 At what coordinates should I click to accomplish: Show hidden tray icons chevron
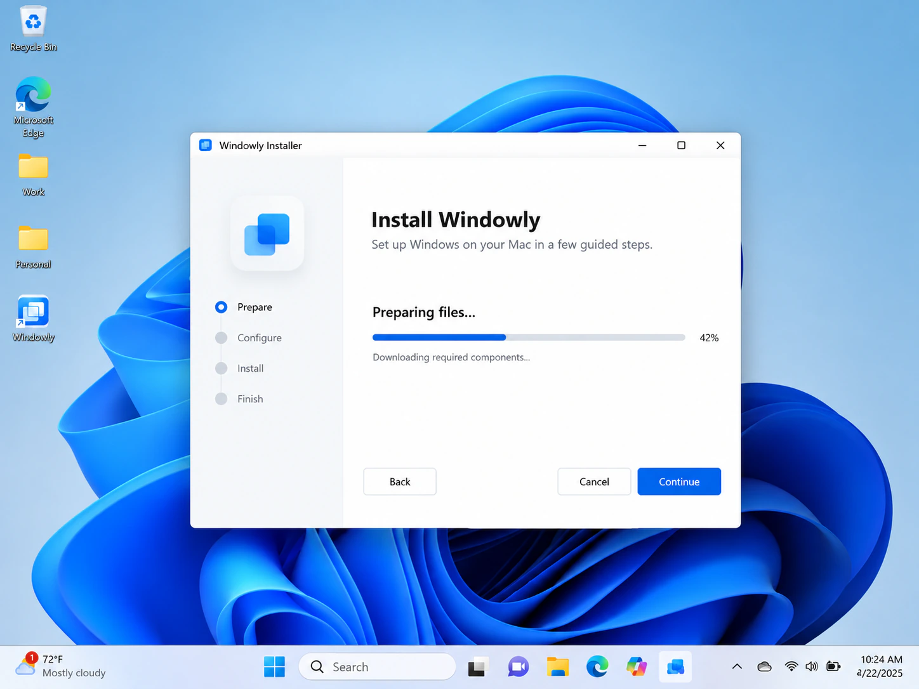coord(737,666)
